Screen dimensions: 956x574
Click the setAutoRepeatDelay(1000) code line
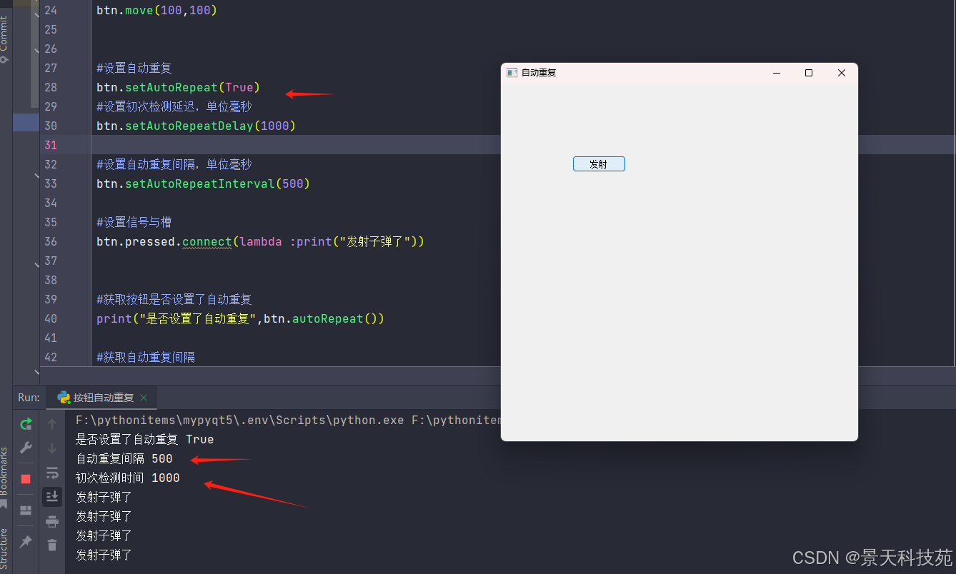[x=196, y=126]
